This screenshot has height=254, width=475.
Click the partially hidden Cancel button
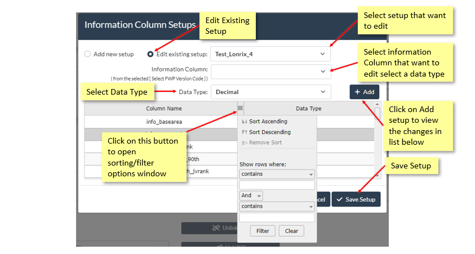(323, 199)
